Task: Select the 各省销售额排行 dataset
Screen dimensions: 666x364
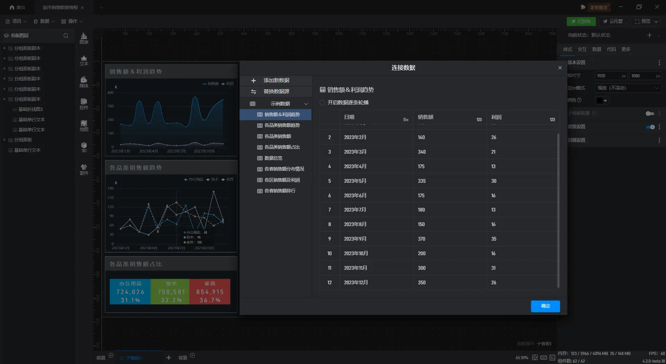Action: [280, 191]
